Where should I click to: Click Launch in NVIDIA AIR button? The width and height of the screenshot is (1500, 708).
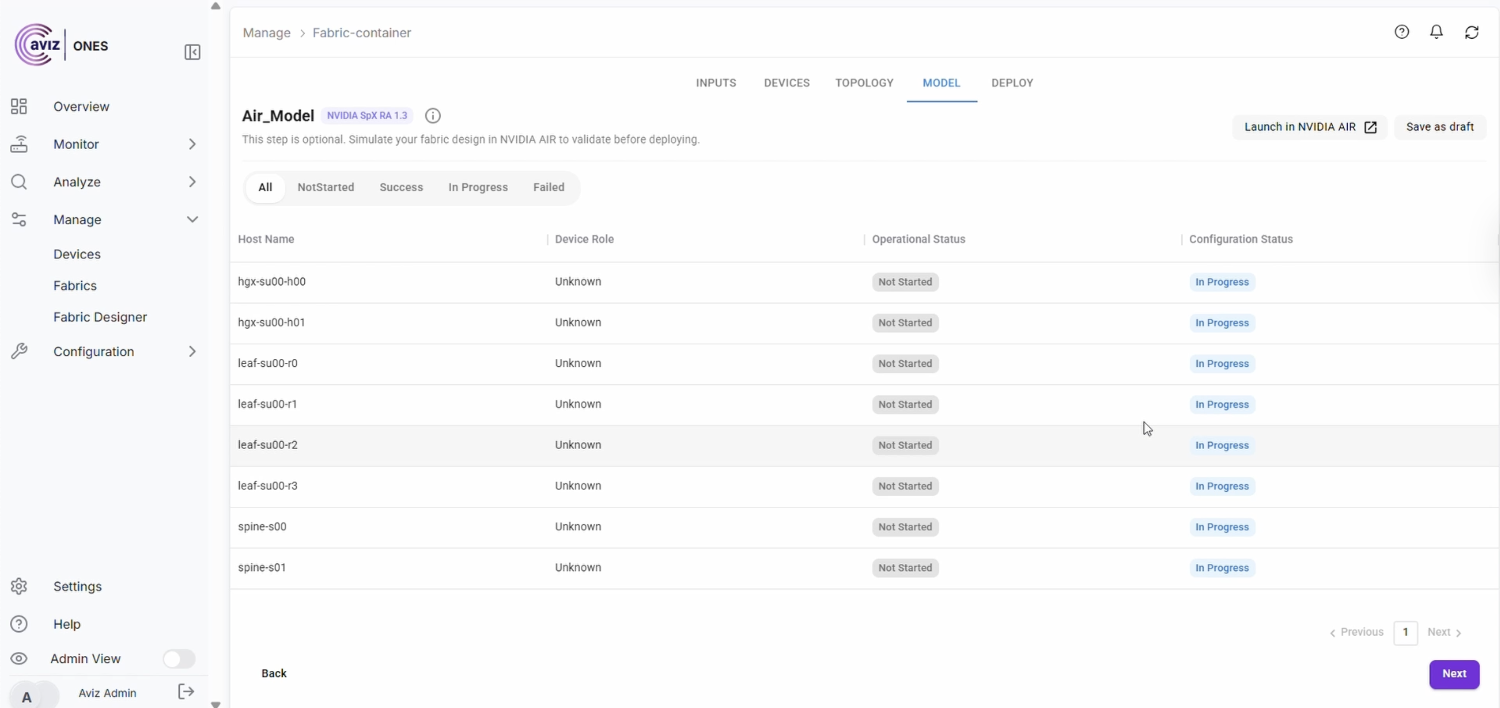tap(1309, 127)
